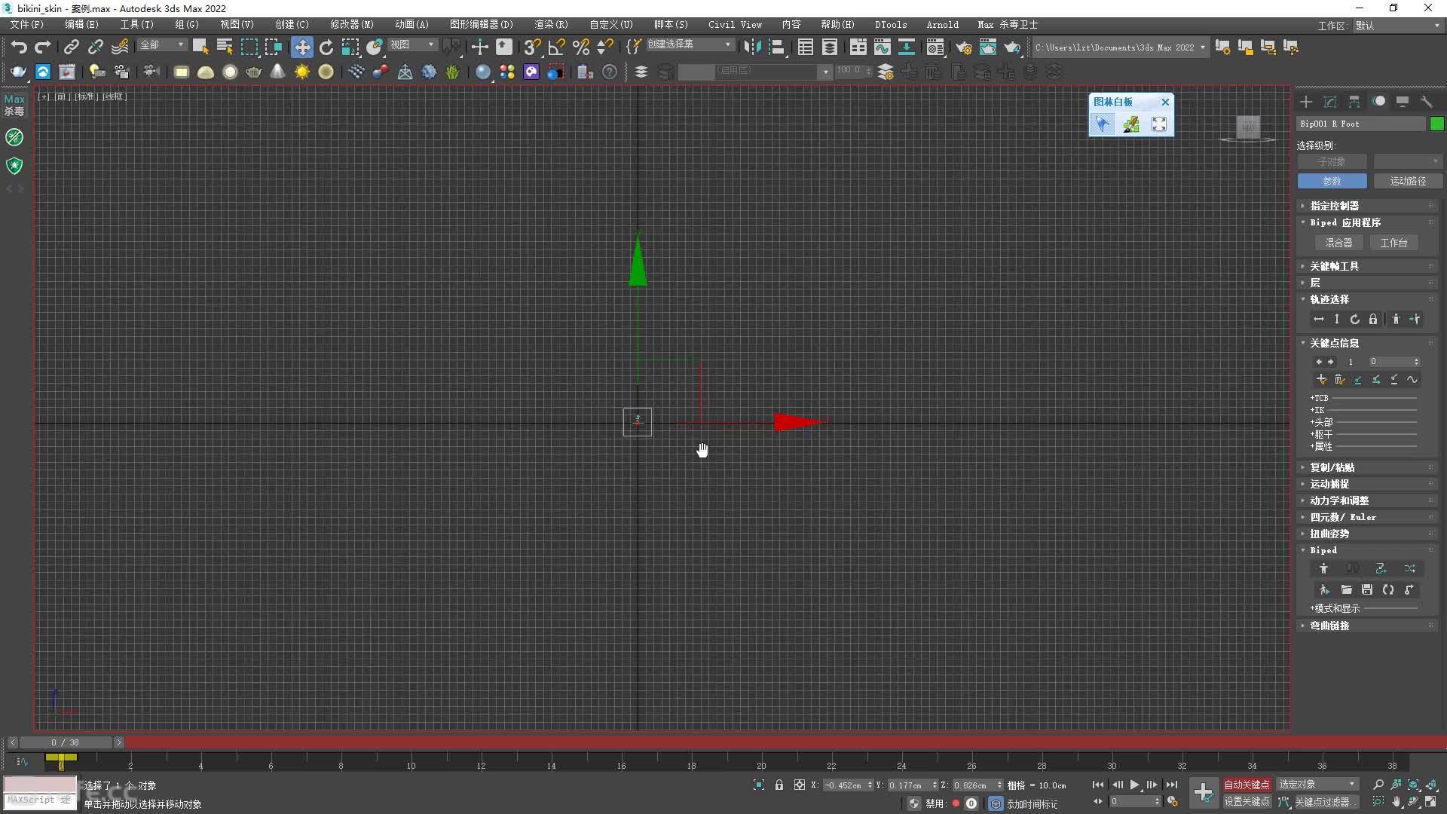Open the 编辑(E) menu
Screen dimensions: 1447x814
click(81, 25)
